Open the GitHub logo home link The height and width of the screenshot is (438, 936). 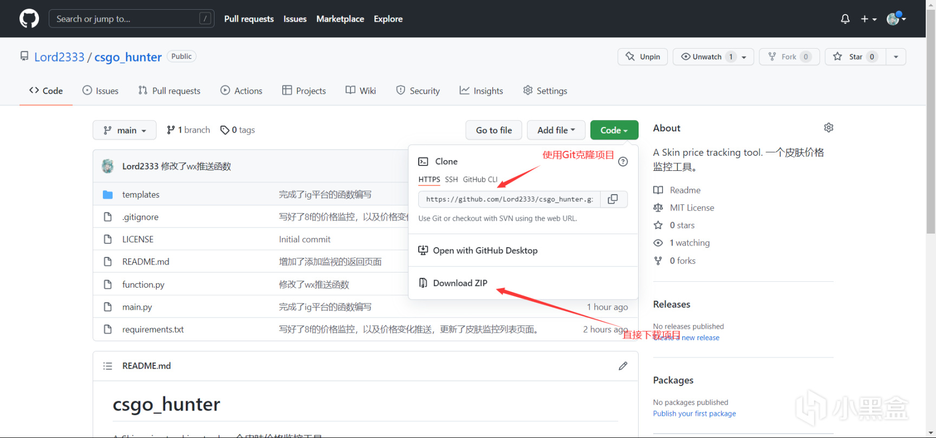(x=29, y=18)
